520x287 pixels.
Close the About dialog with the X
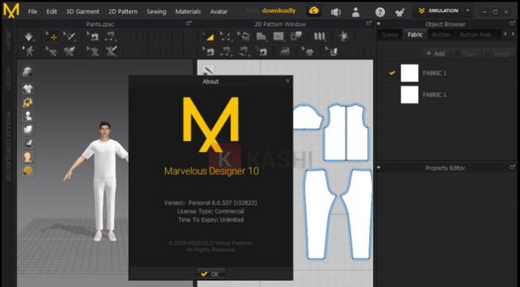pyautogui.click(x=288, y=81)
